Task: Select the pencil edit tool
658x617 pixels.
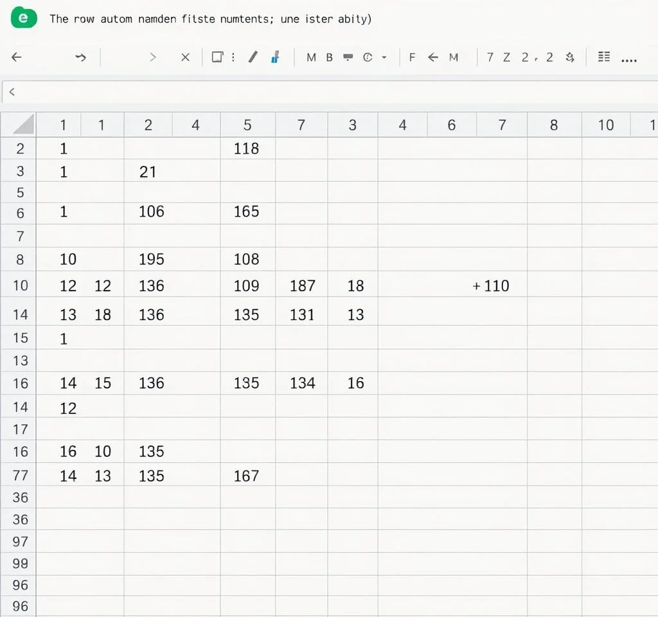Action: (253, 57)
